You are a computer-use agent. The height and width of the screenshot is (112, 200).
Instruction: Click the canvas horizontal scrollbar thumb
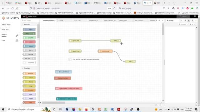click(53, 103)
